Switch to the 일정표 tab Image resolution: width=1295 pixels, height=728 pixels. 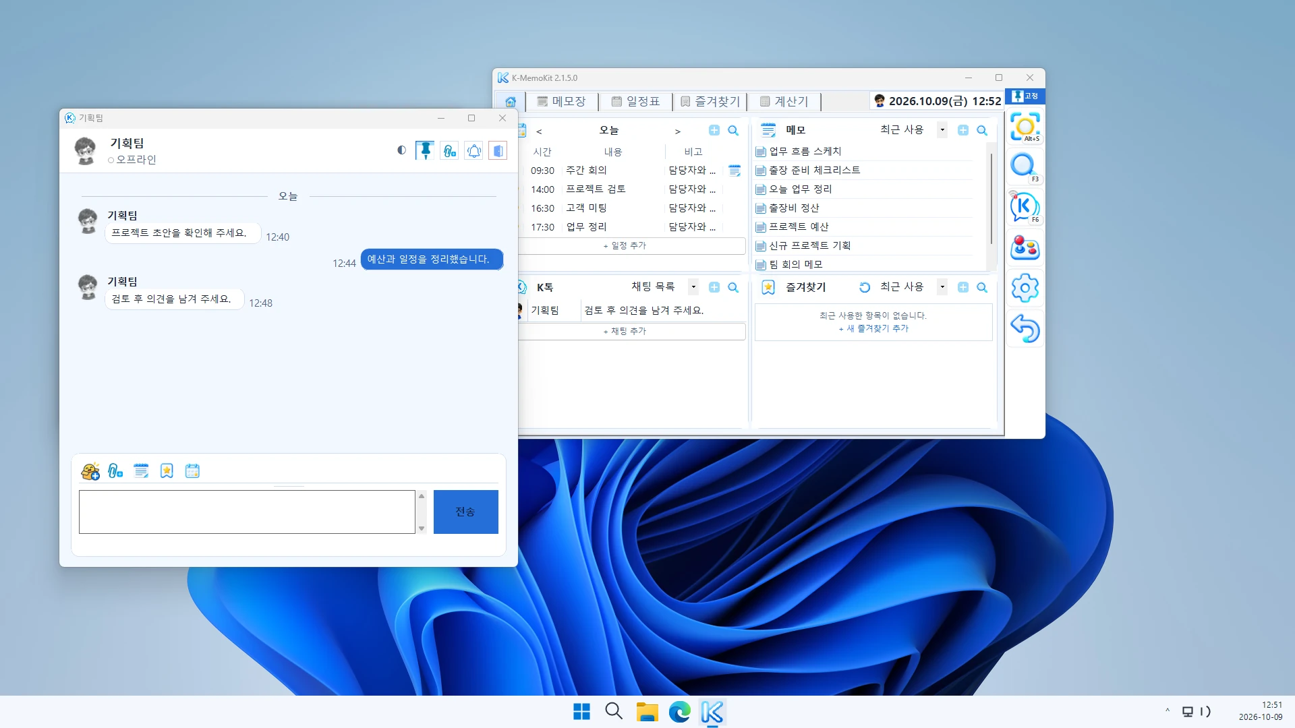tap(635, 101)
